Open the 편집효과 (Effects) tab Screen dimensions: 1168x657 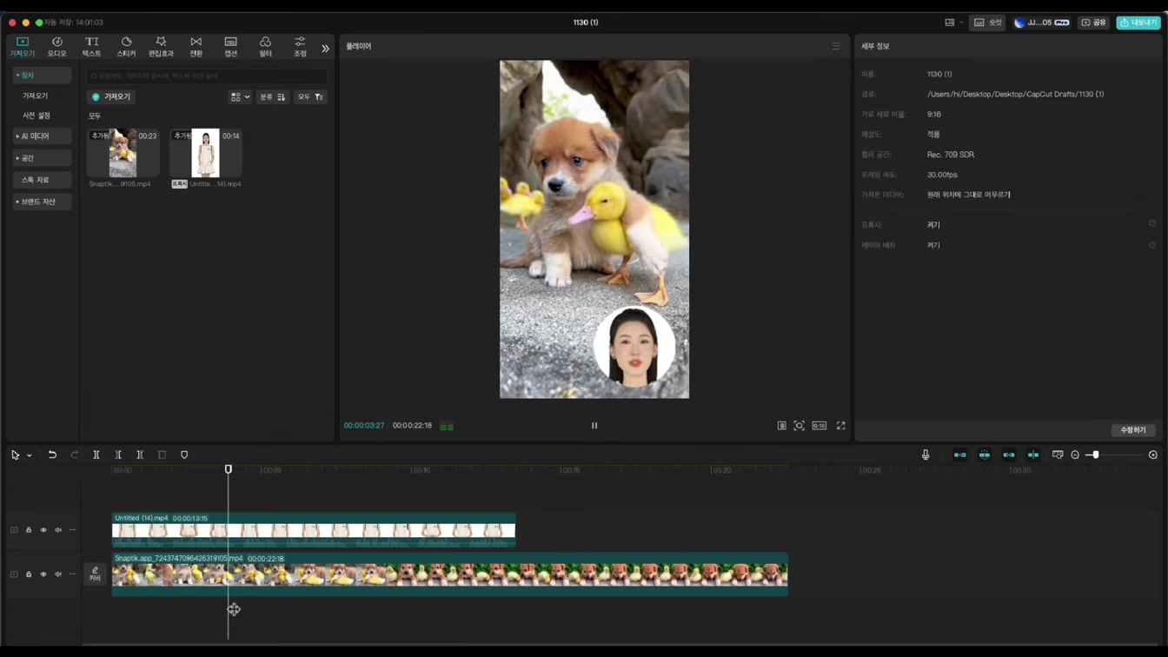(x=161, y=46)
